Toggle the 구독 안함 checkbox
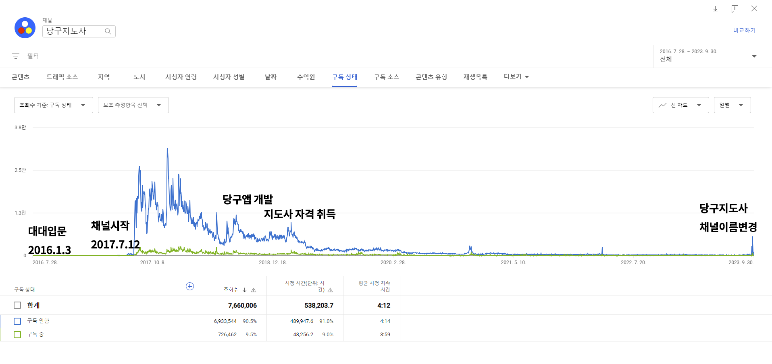This screenshot has height=364, width=772. pos(17,321)
